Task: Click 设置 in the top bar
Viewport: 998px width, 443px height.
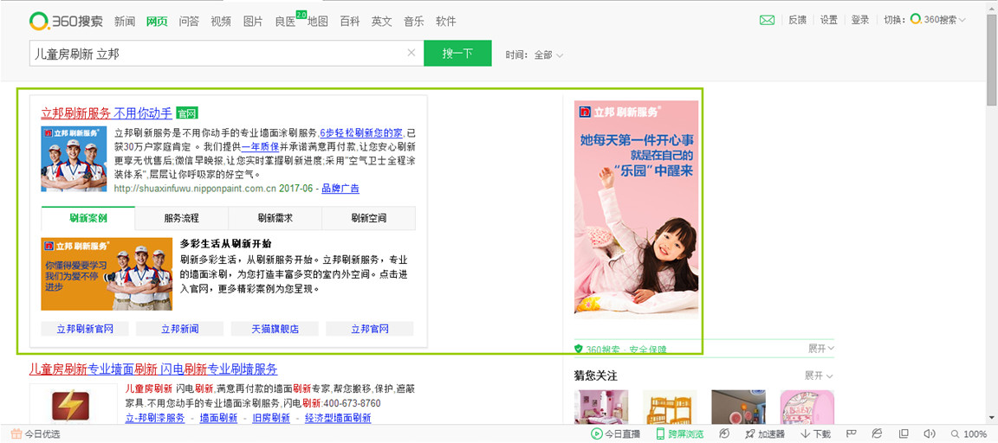Action: [x=829, y=21]
